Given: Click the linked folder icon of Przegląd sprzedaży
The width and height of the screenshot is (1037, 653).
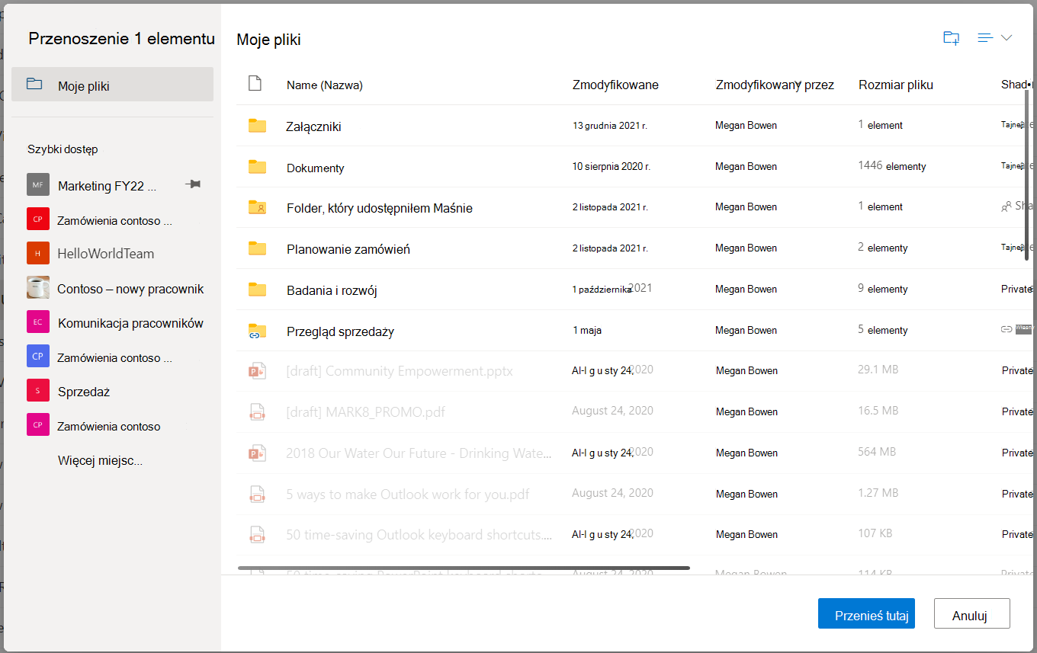Looking at the screenshot, I should click(257, 331).
